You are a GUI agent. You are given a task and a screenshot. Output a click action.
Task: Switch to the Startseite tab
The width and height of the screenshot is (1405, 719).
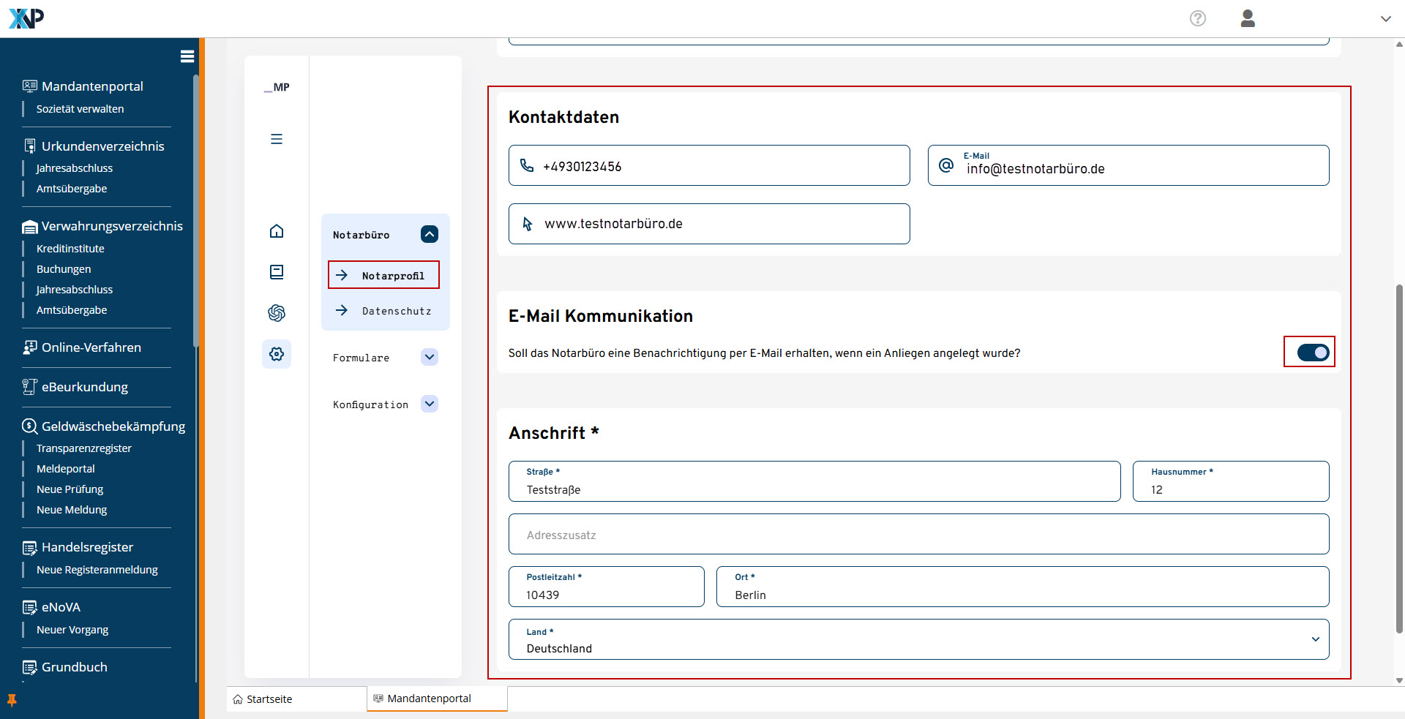(269, 699)
